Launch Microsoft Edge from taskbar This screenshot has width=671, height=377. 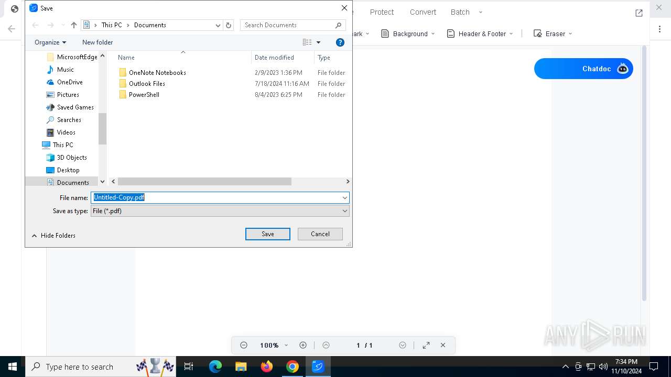pyautogui.click(x=215, y=367)
